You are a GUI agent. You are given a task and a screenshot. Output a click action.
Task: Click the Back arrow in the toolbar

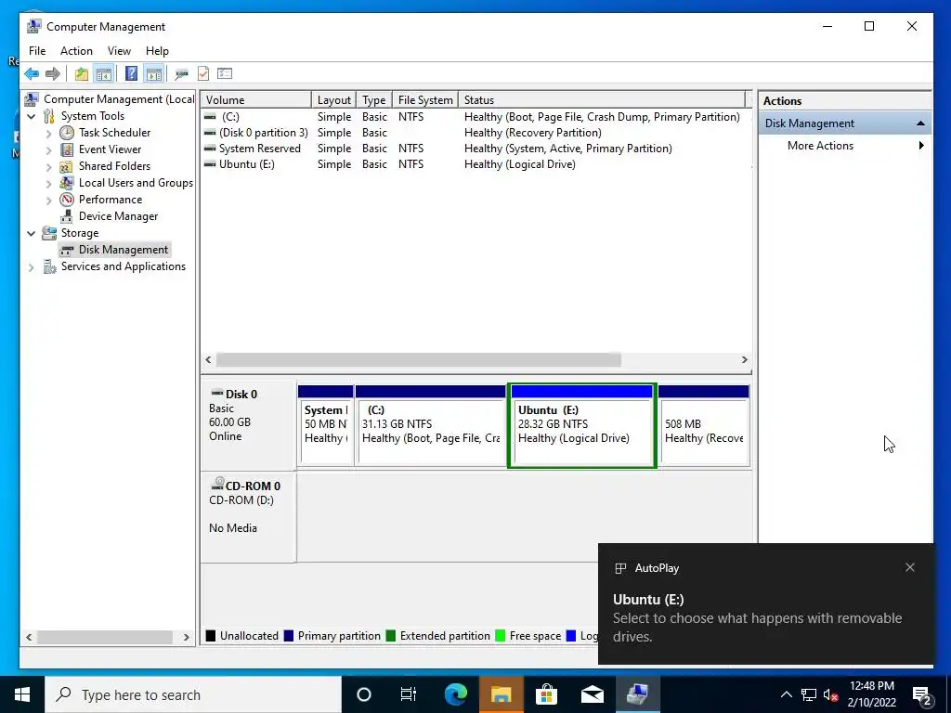click(32, 74)
